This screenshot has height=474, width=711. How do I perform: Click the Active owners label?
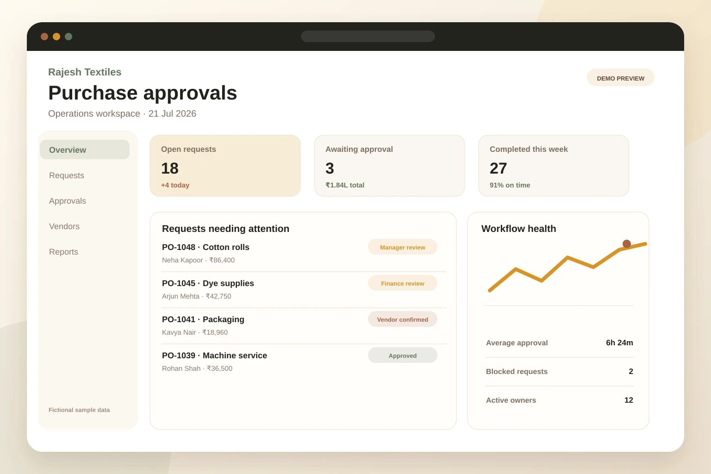coord(511,400)
